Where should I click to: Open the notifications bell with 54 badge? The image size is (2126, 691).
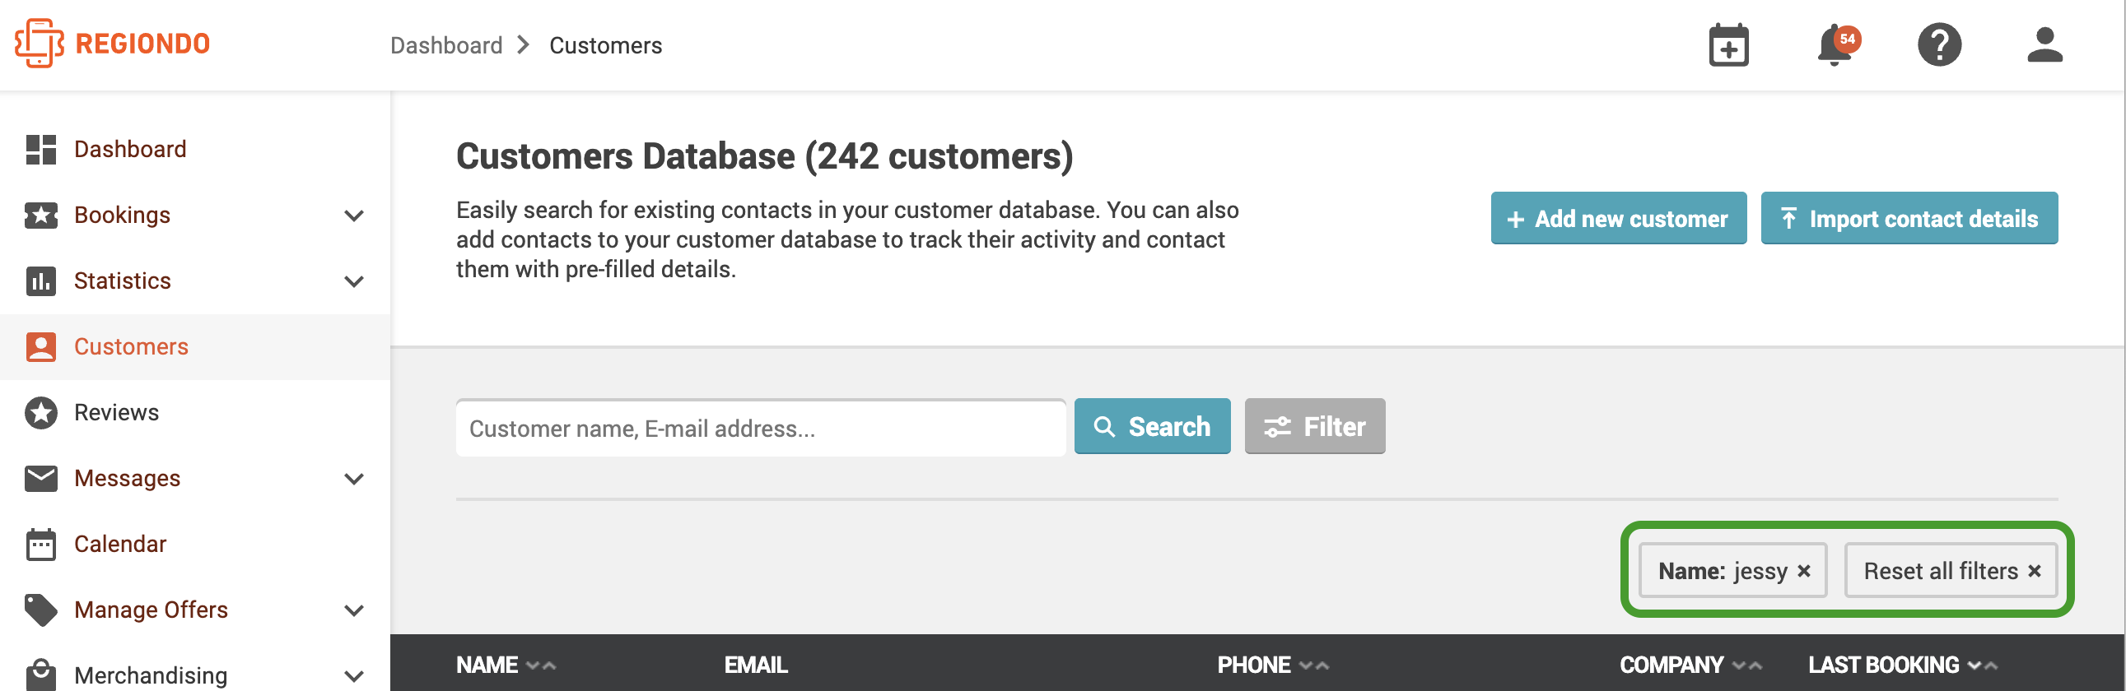[x=1837, y=44]
